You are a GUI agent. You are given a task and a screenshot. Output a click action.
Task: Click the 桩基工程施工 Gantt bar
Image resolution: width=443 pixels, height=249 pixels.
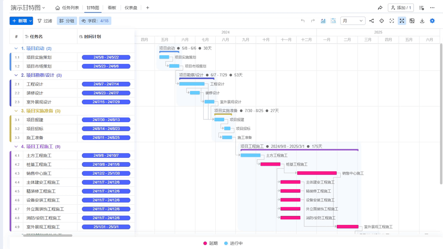click(x=270, y=164)
